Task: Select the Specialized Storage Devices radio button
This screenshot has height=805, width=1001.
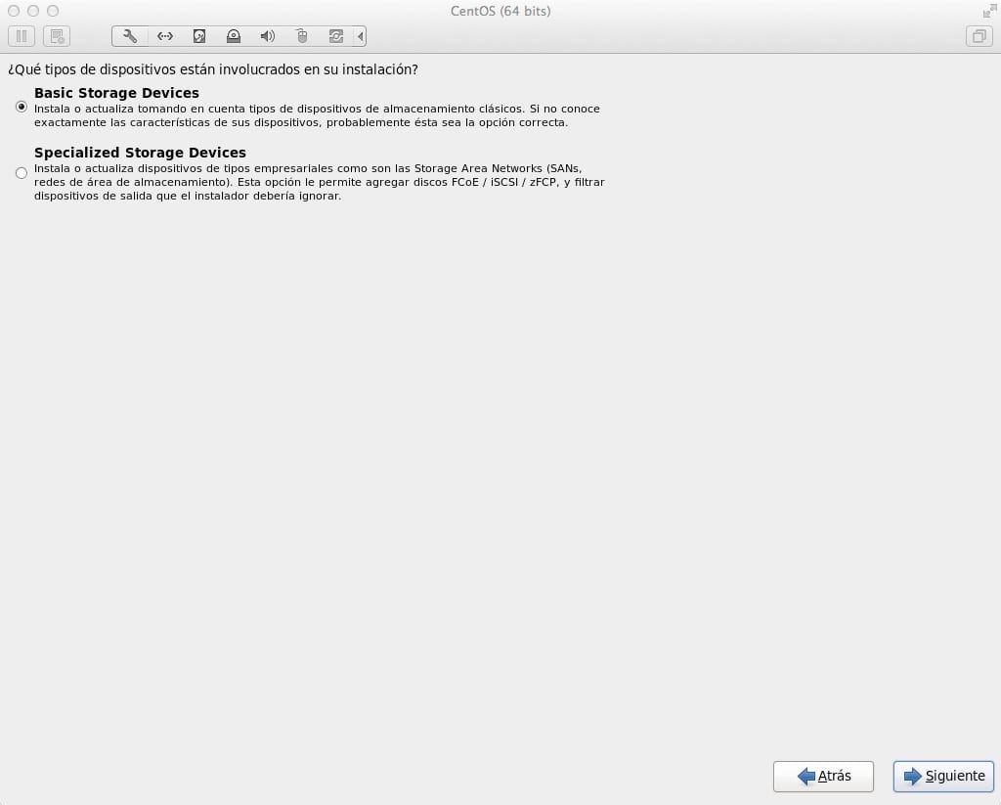Action: (x=22, y=173)
